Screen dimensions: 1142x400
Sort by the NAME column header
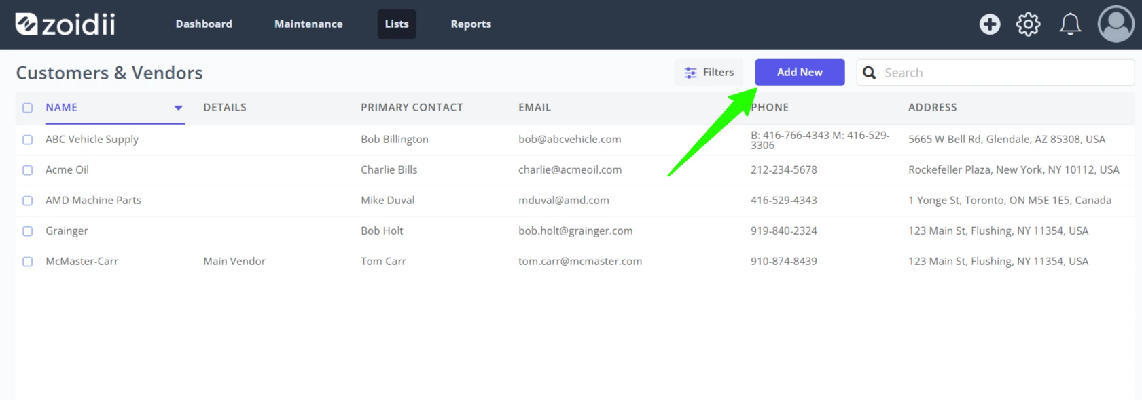(61, 107)
